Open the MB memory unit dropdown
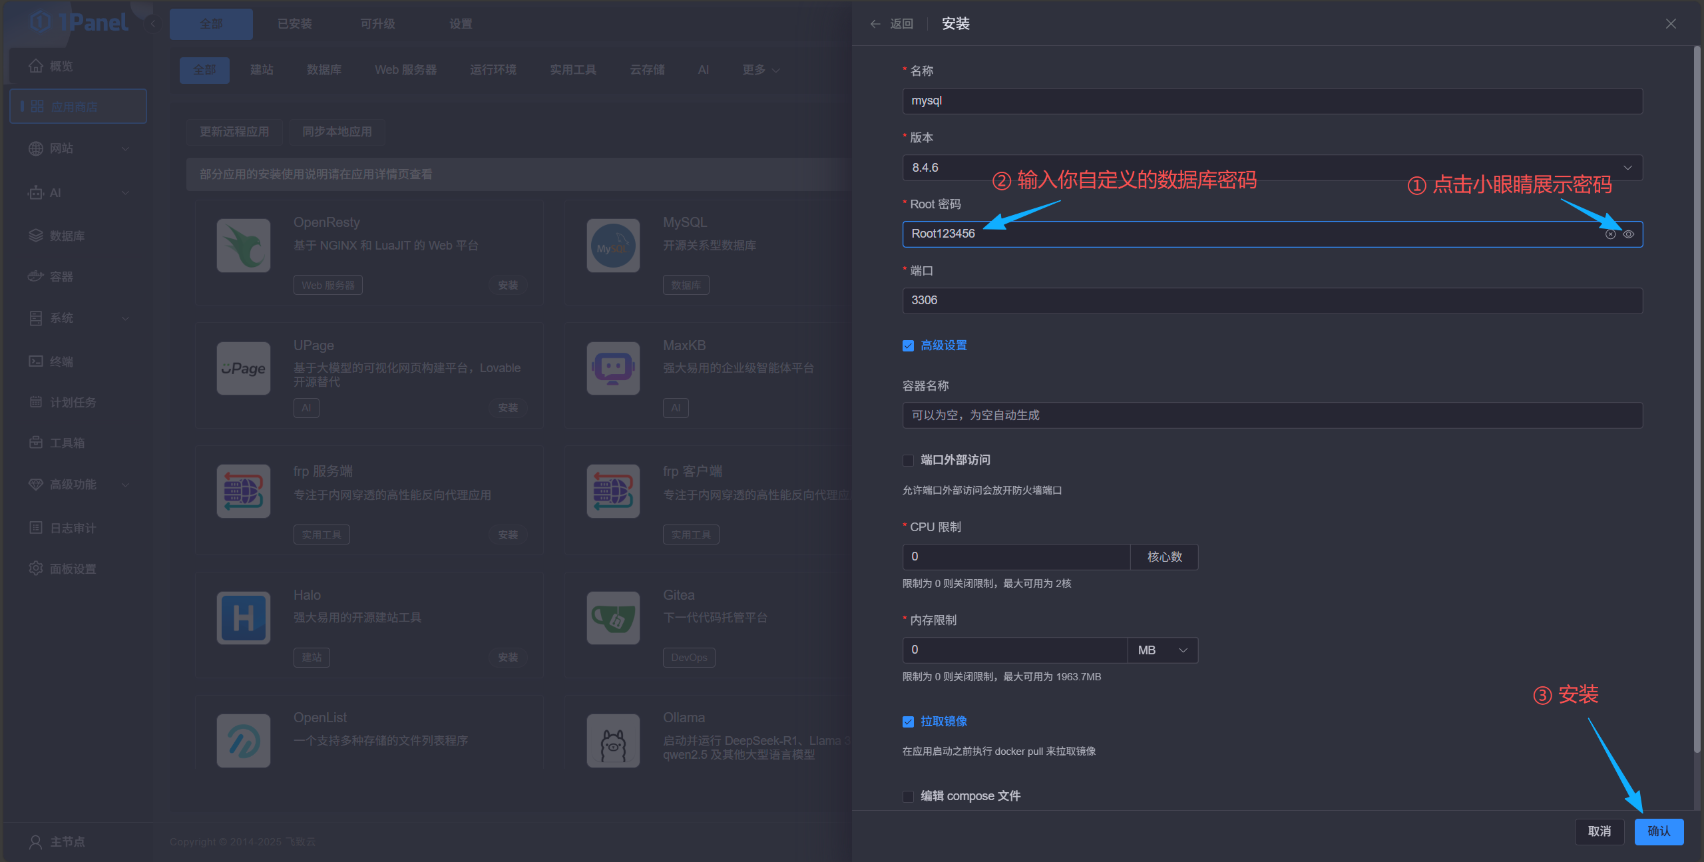 tap(1162, 650)
